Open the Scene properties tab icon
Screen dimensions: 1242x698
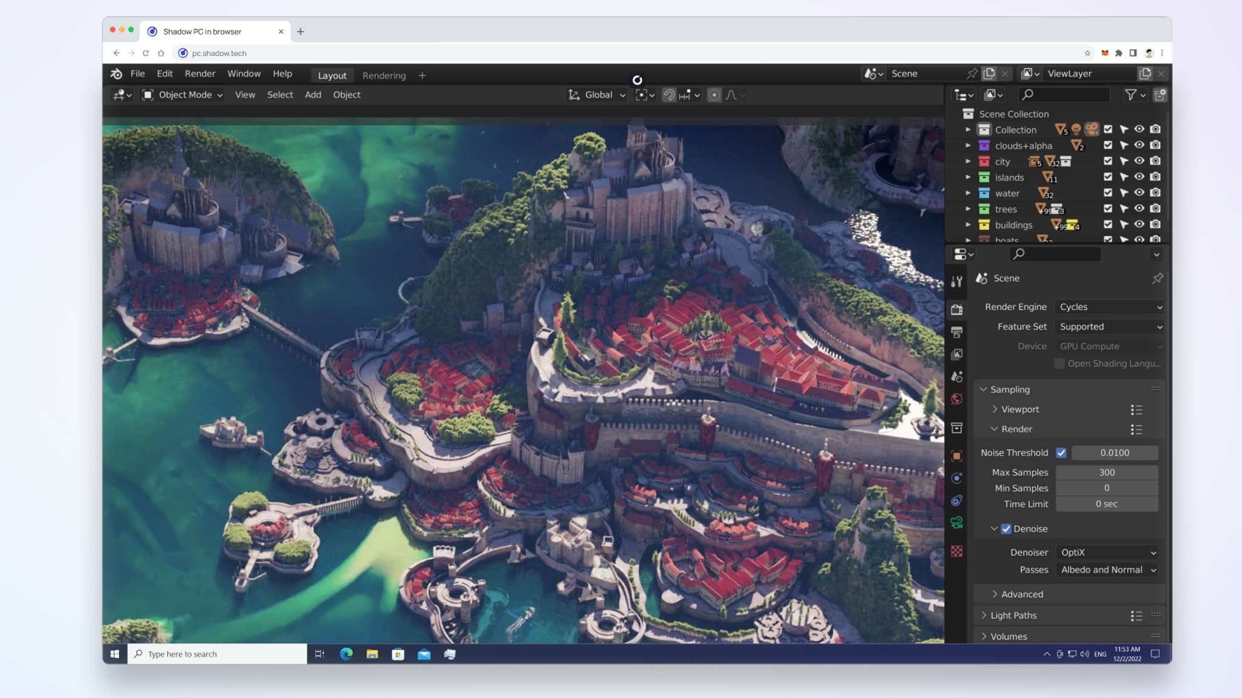point(957,377)
